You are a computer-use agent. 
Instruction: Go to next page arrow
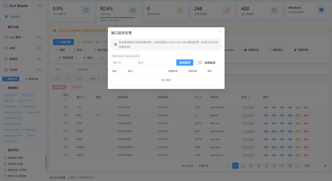298,166
